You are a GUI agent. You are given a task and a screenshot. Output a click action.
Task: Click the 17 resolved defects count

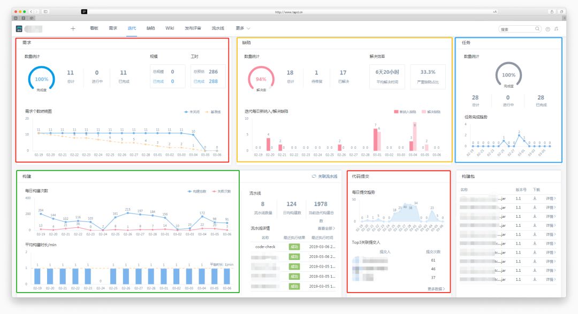coord(343,73)
